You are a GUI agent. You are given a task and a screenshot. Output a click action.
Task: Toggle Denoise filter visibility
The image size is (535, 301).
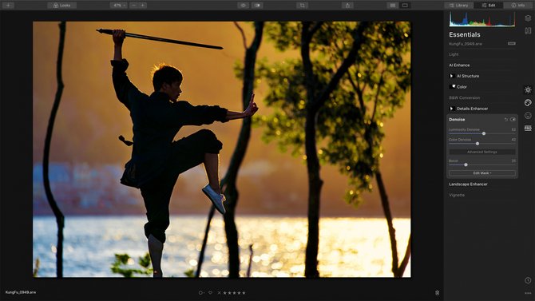tap(513, 120)
